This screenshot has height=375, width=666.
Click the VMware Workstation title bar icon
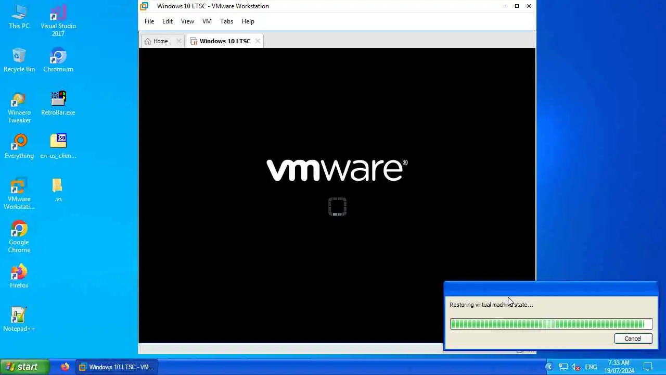(145, 6)
